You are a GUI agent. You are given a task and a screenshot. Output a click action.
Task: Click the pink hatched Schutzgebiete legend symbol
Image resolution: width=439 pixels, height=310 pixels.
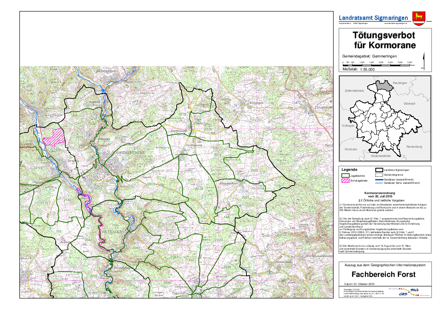(x=345, y=180)
